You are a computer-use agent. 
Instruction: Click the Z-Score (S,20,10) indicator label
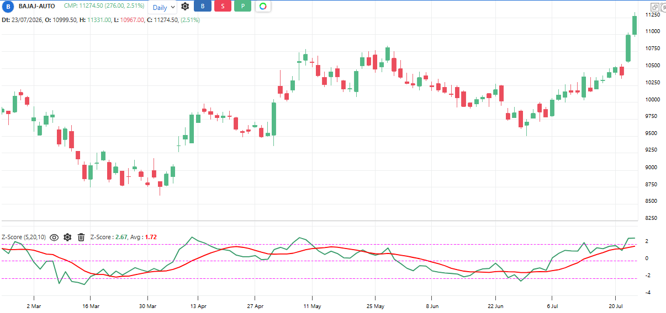click(23, 238)
